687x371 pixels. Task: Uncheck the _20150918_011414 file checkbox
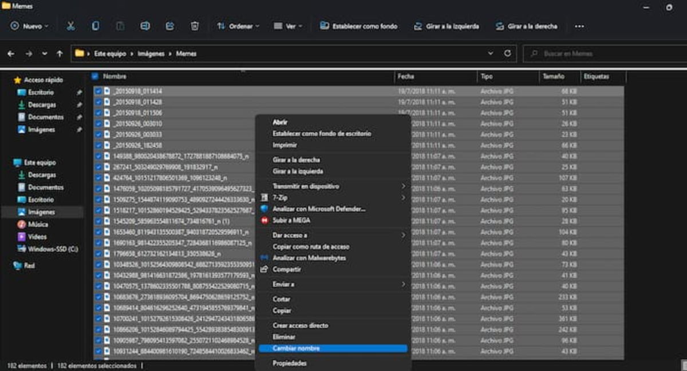tap(98, 91)
